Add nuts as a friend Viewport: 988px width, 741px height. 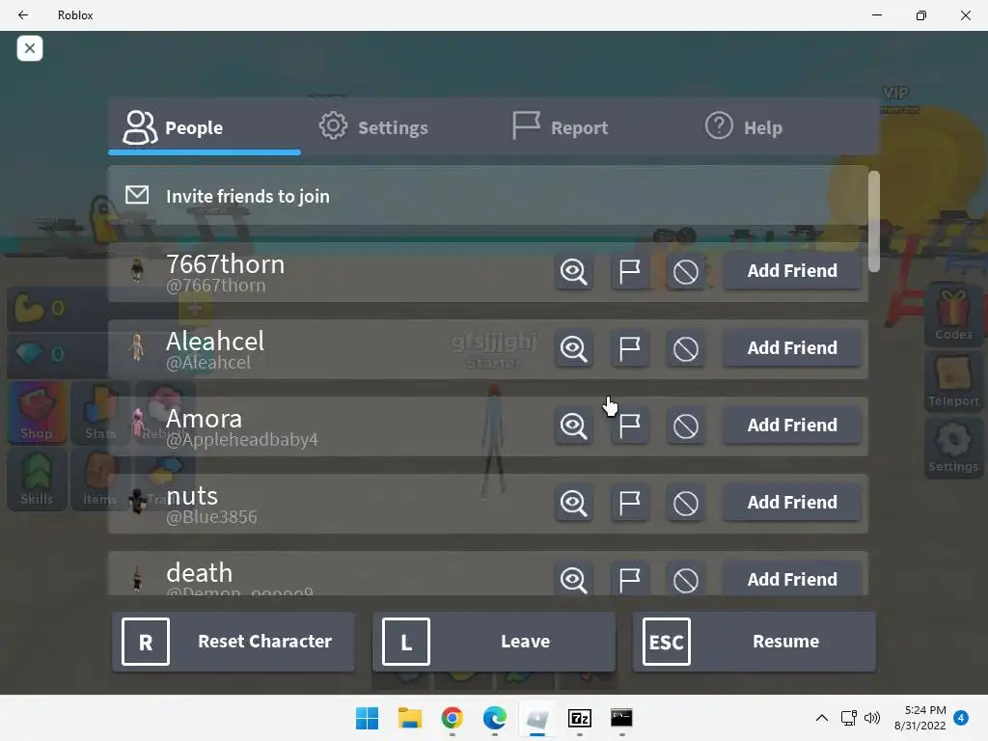(x=792, y=502)
